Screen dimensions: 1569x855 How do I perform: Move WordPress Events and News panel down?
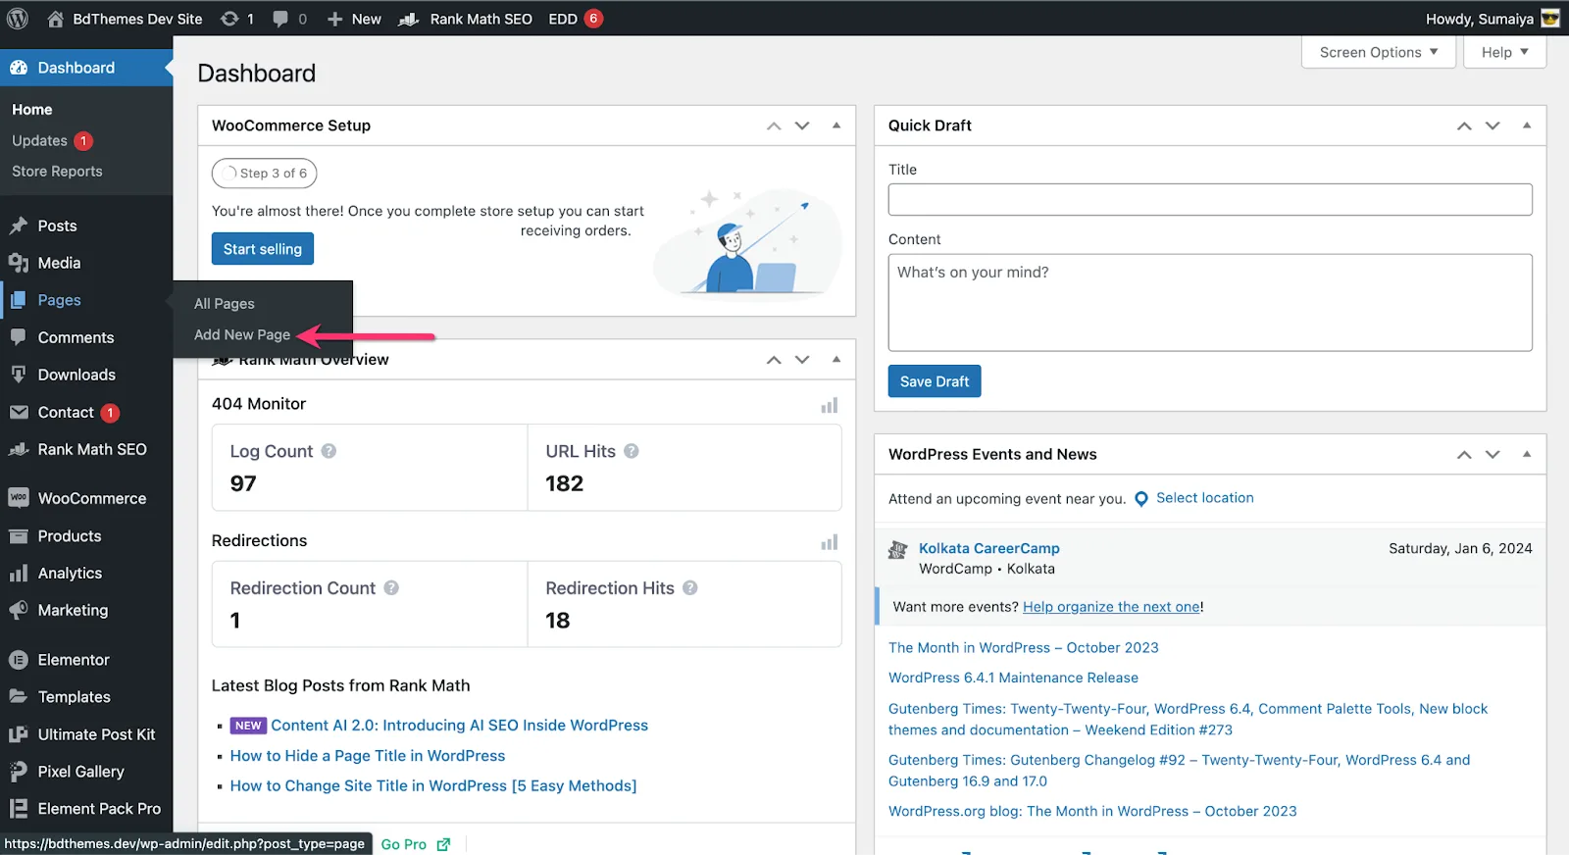click(x=1493, y=454)
